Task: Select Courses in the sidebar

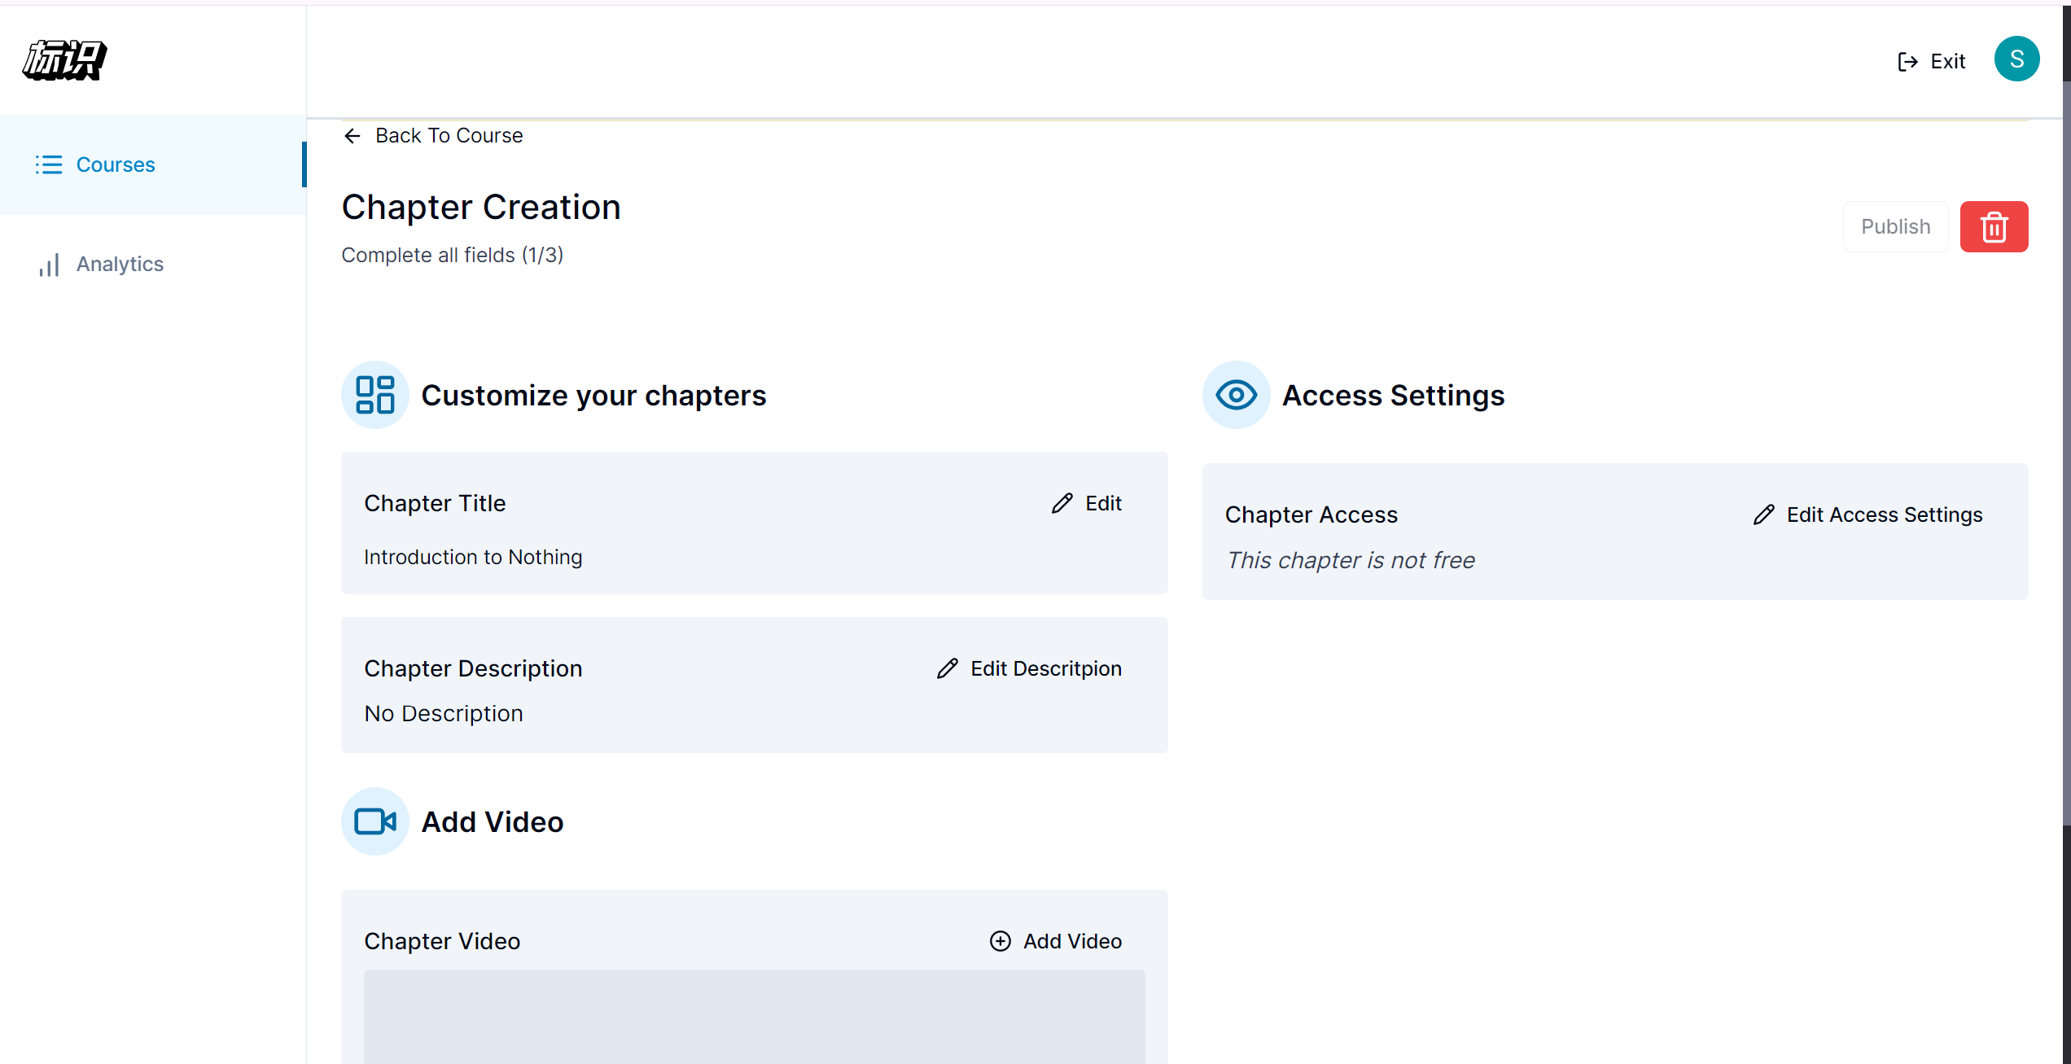Action: point(116,164)
